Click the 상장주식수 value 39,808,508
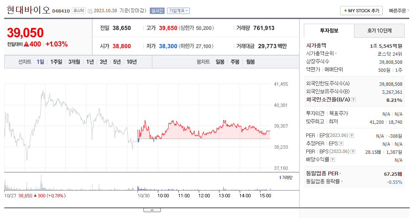This screenshot has width=419, height=218. 391,62
